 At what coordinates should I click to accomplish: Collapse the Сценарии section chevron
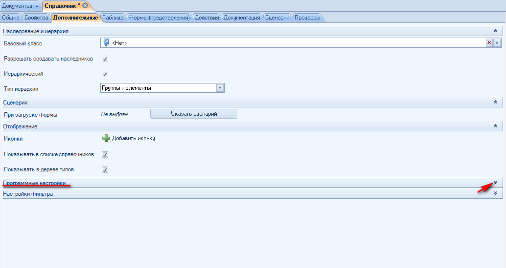pyautogui.click(x=495, y=102)
